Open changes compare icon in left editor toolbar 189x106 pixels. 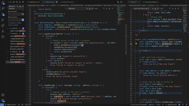pyautogui.click(x=118, y=2)
